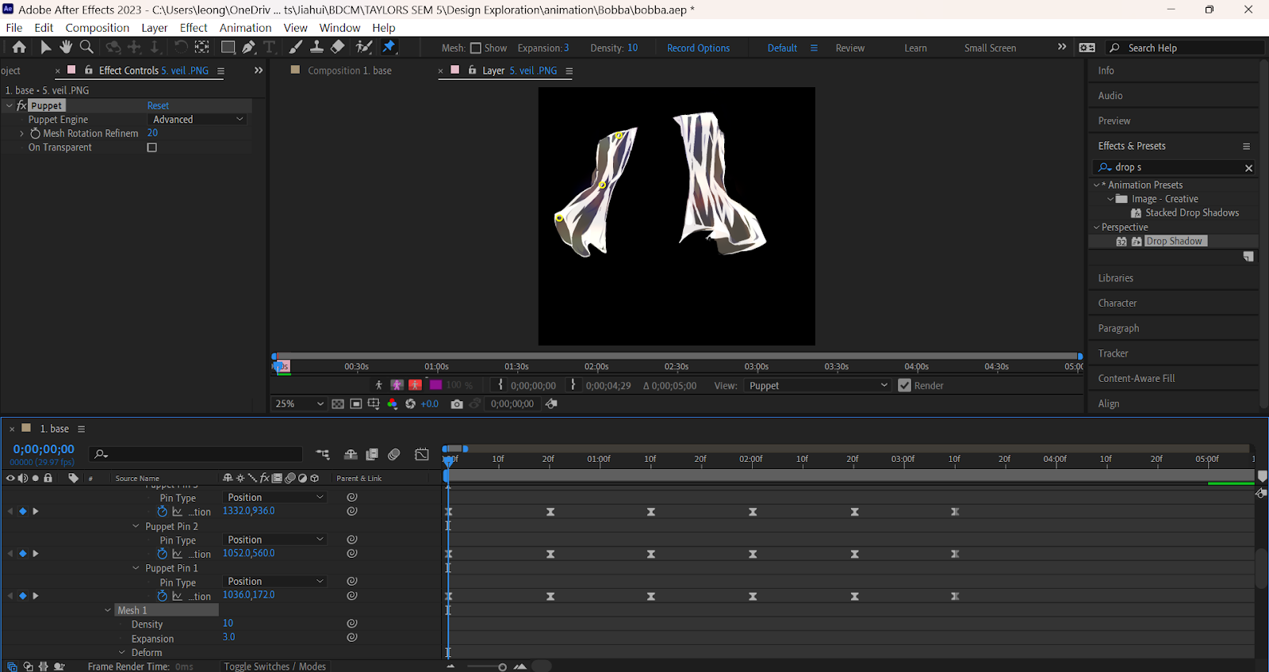The height and width of the screenshot is (672, 1269).
Task: Collapse the Puppet Pin 1 group
Action: coord(136,568)
